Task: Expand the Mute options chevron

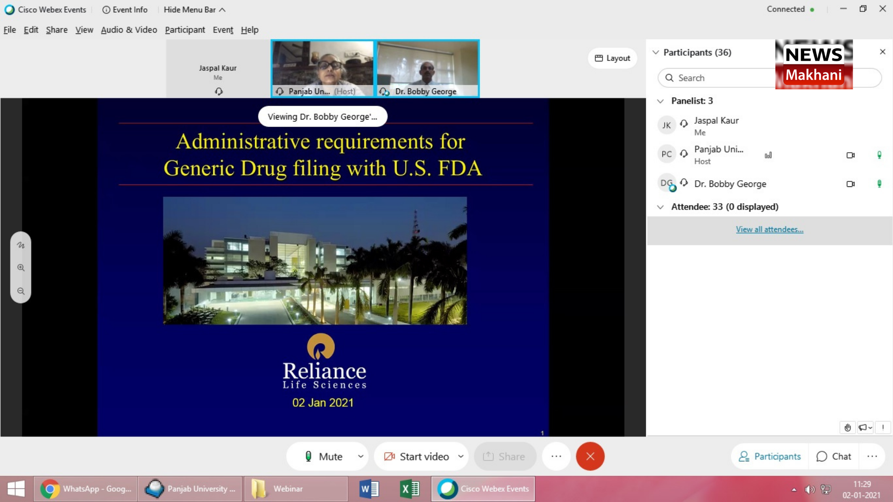Action: pyautogui.click(x=361, y=456)
